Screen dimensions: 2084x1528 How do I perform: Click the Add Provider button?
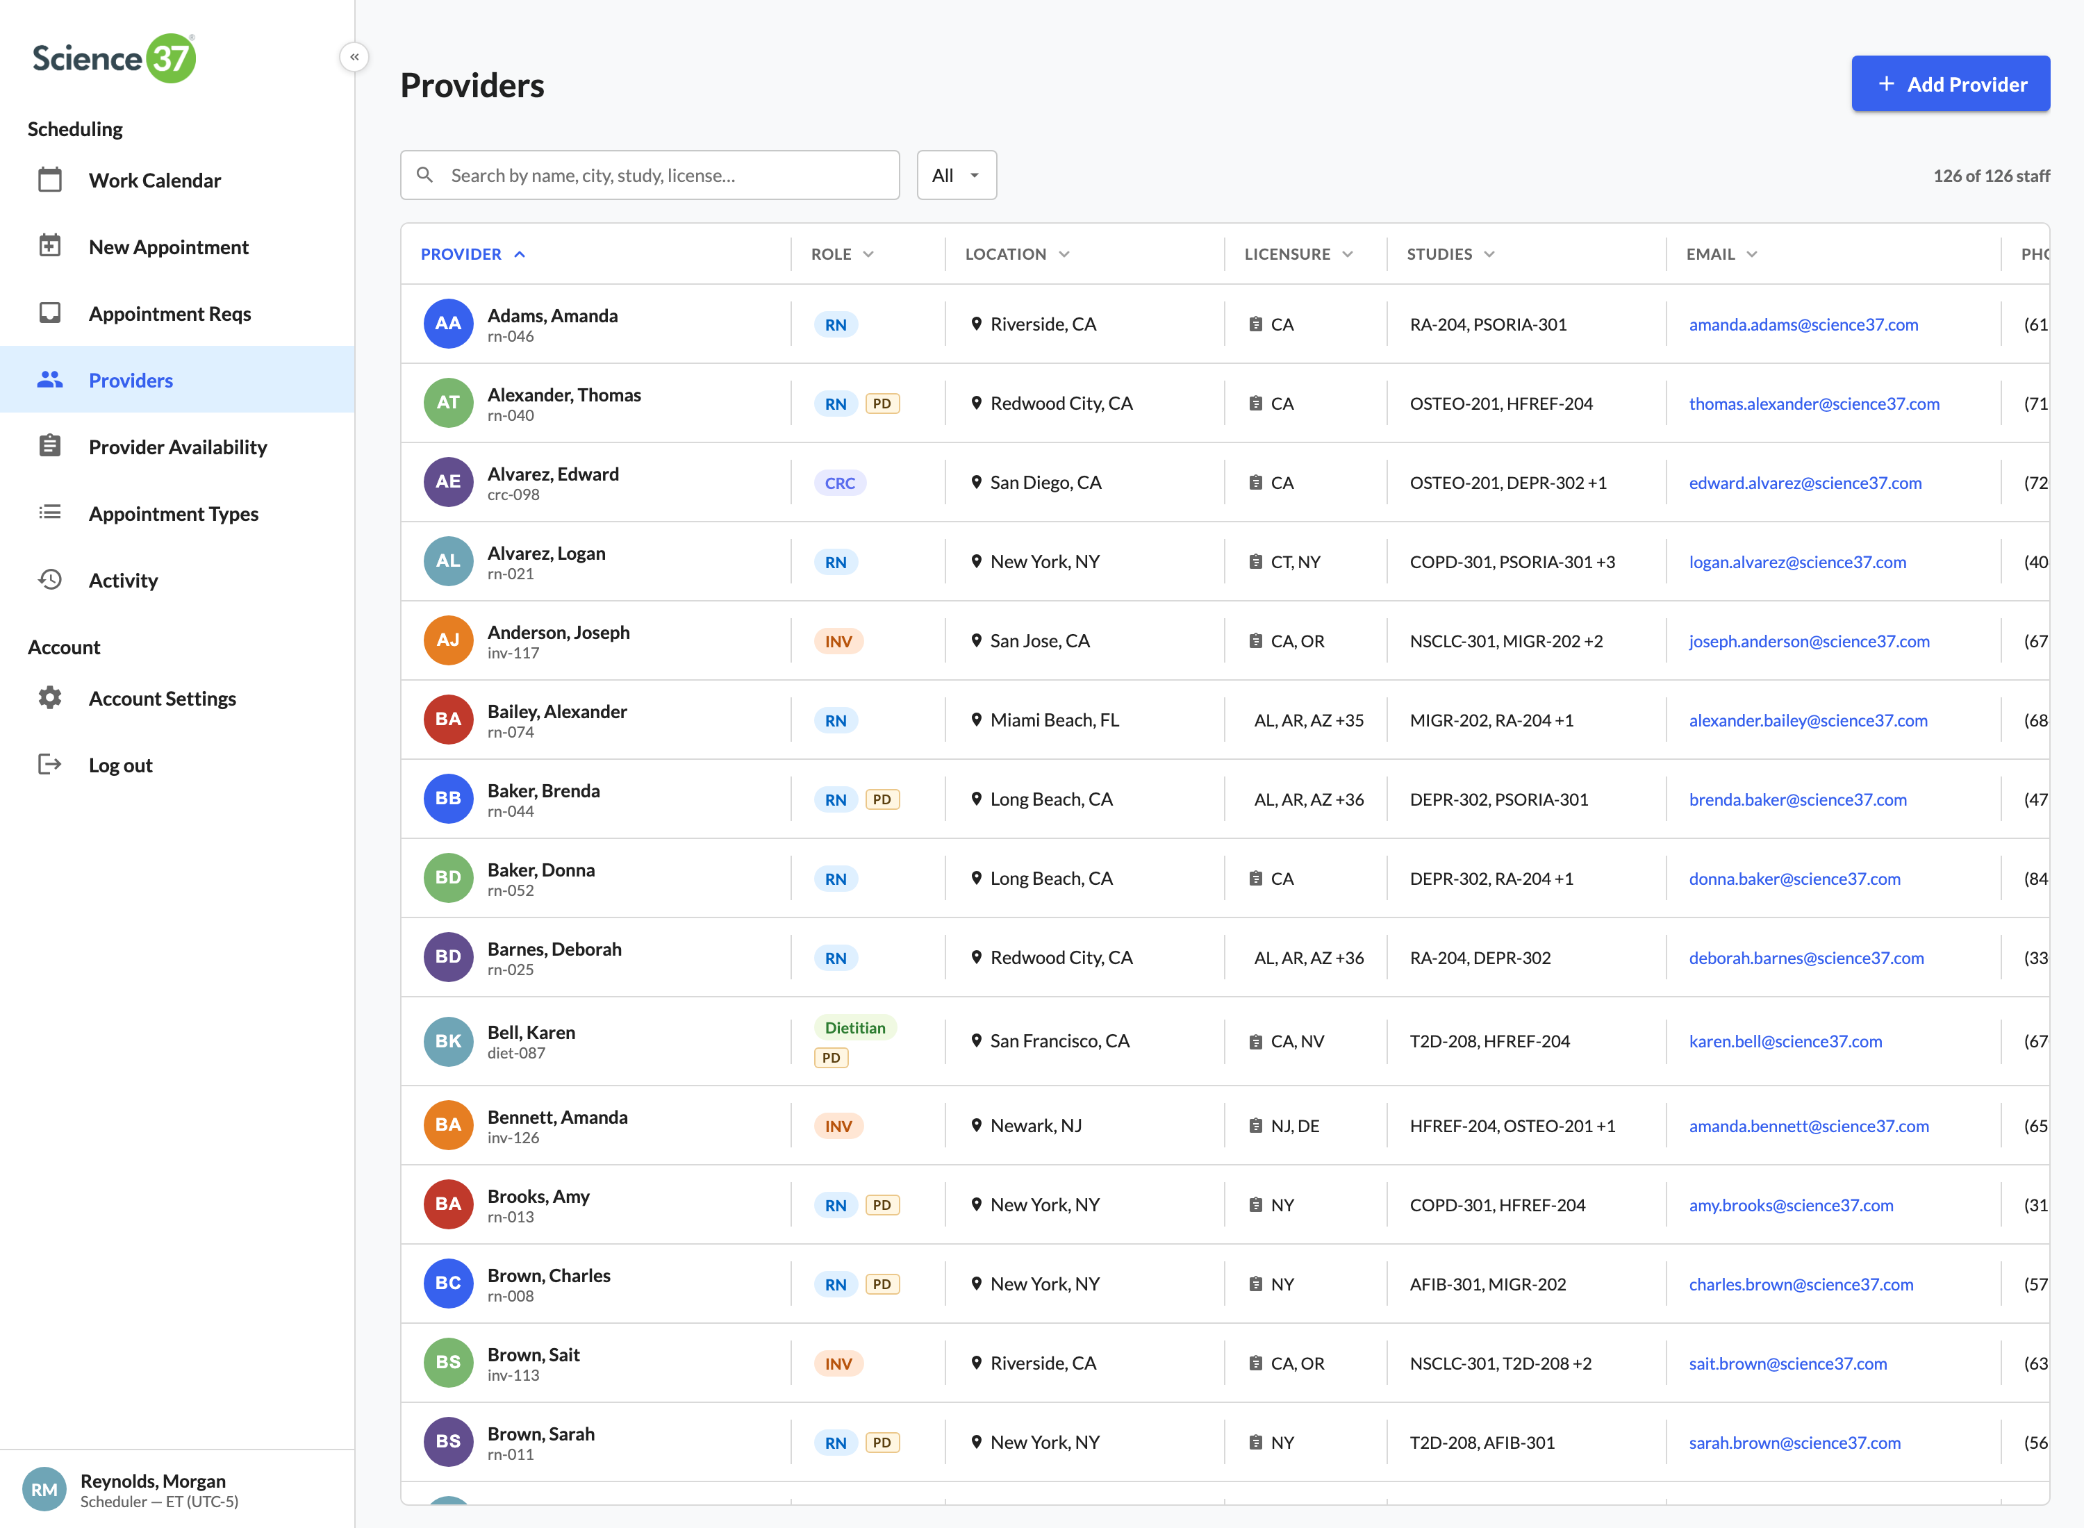tap(1950, 83)
